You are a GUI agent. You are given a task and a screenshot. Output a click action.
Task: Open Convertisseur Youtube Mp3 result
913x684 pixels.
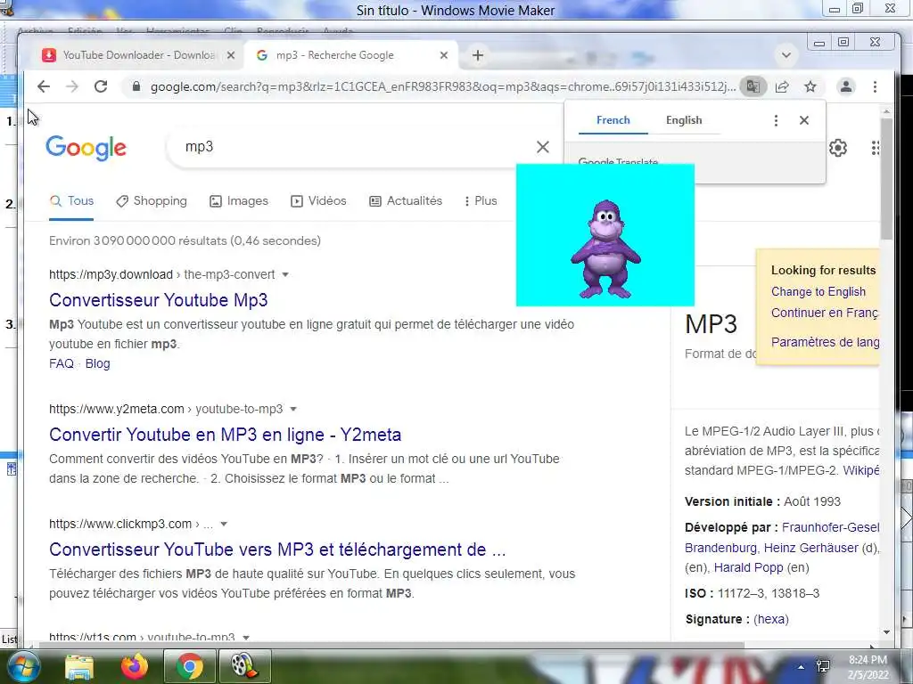159,300
